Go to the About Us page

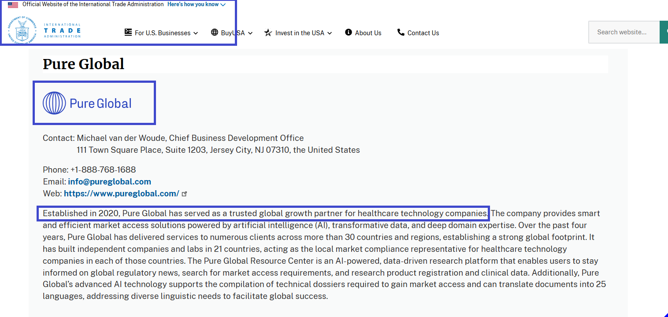pos(364,33)
